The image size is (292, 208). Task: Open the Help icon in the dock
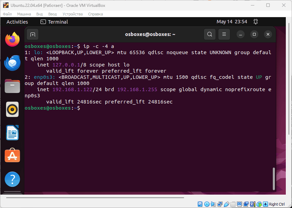point(12,179)
